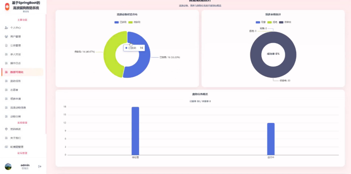The height and width of the screenshot is (174, 351).
Task: Toggle the green 拒绝 legend in the adoption review chart
Action: coord(272,22)
